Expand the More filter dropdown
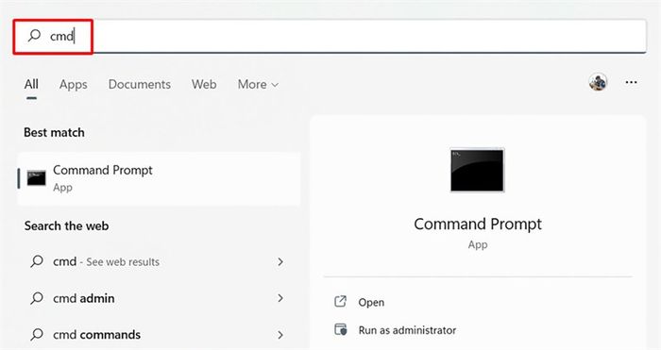 click(x=258, y=84)
